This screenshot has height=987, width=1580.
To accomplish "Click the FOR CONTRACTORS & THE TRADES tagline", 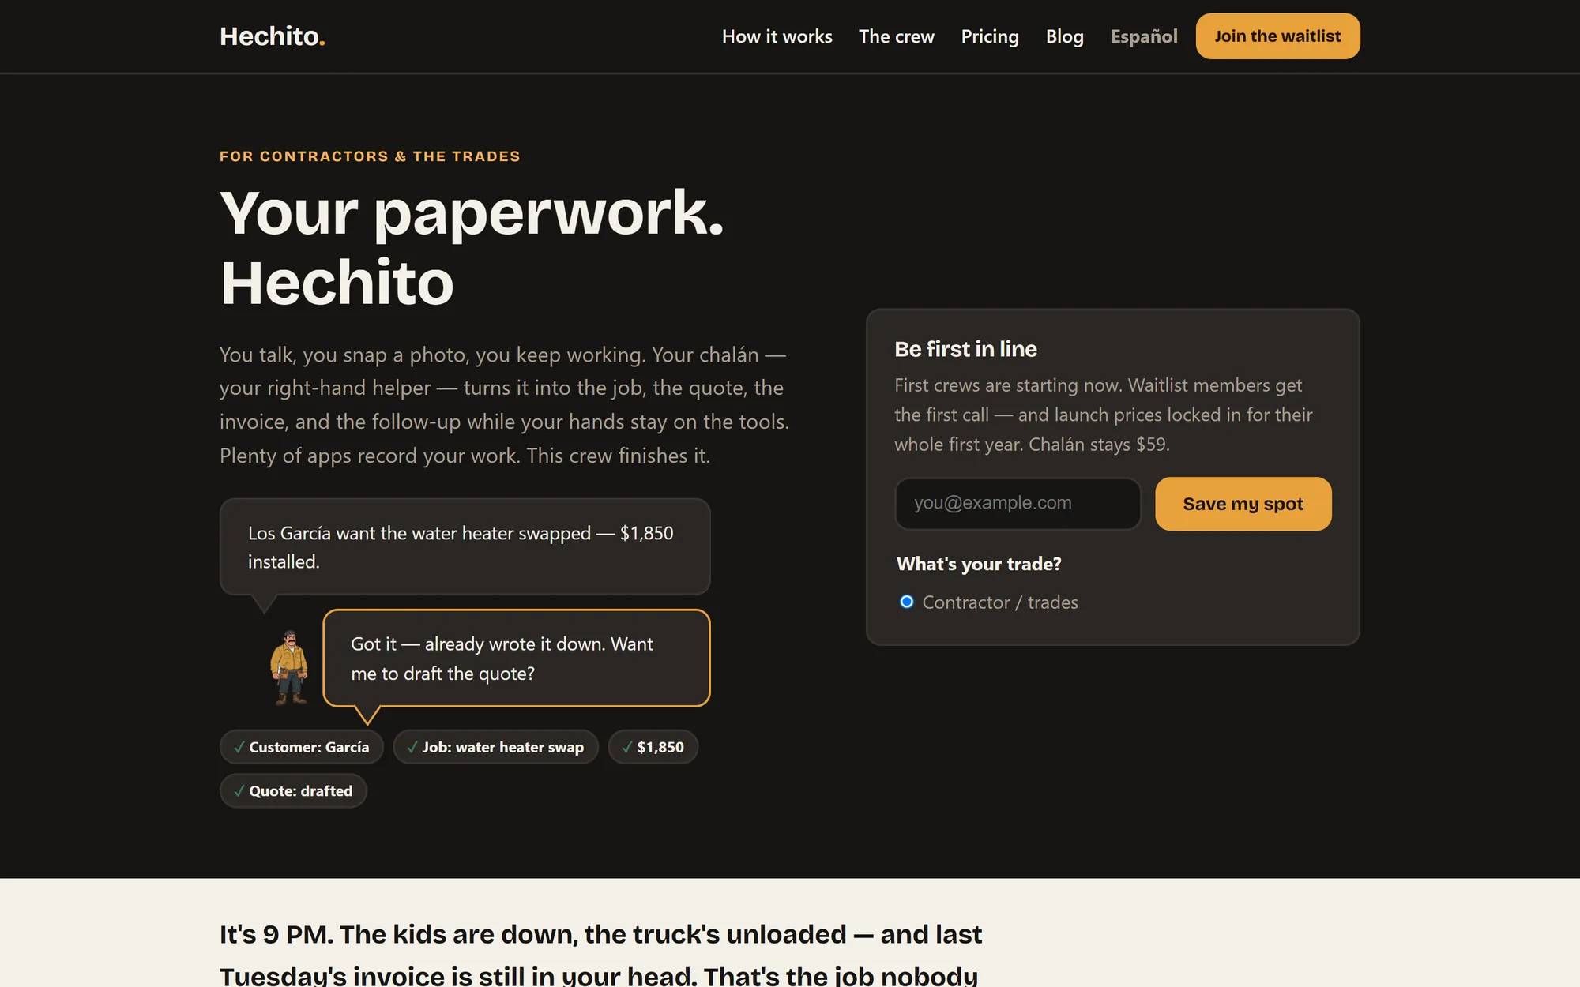I will (370, 156).
